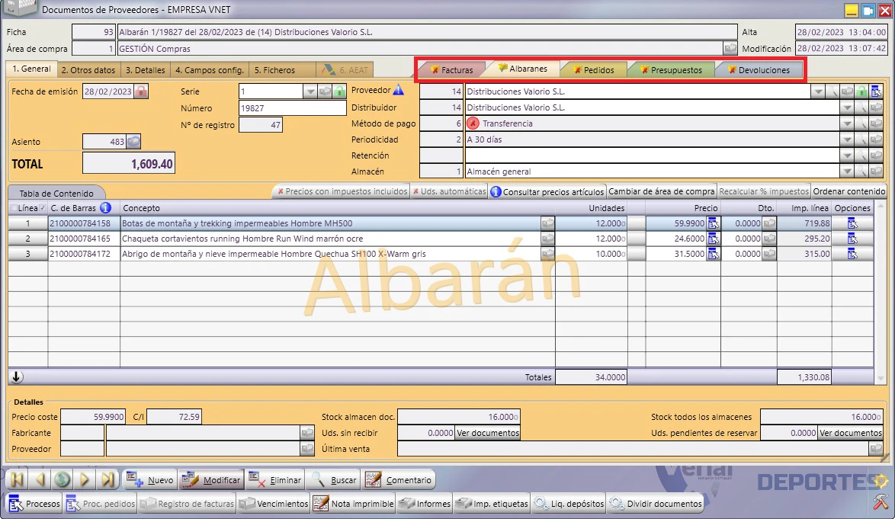Viewport: 895px width, 519px height.
Task: Click Ver documentos next to Uds. sin recibir
Action: point(488,433)
